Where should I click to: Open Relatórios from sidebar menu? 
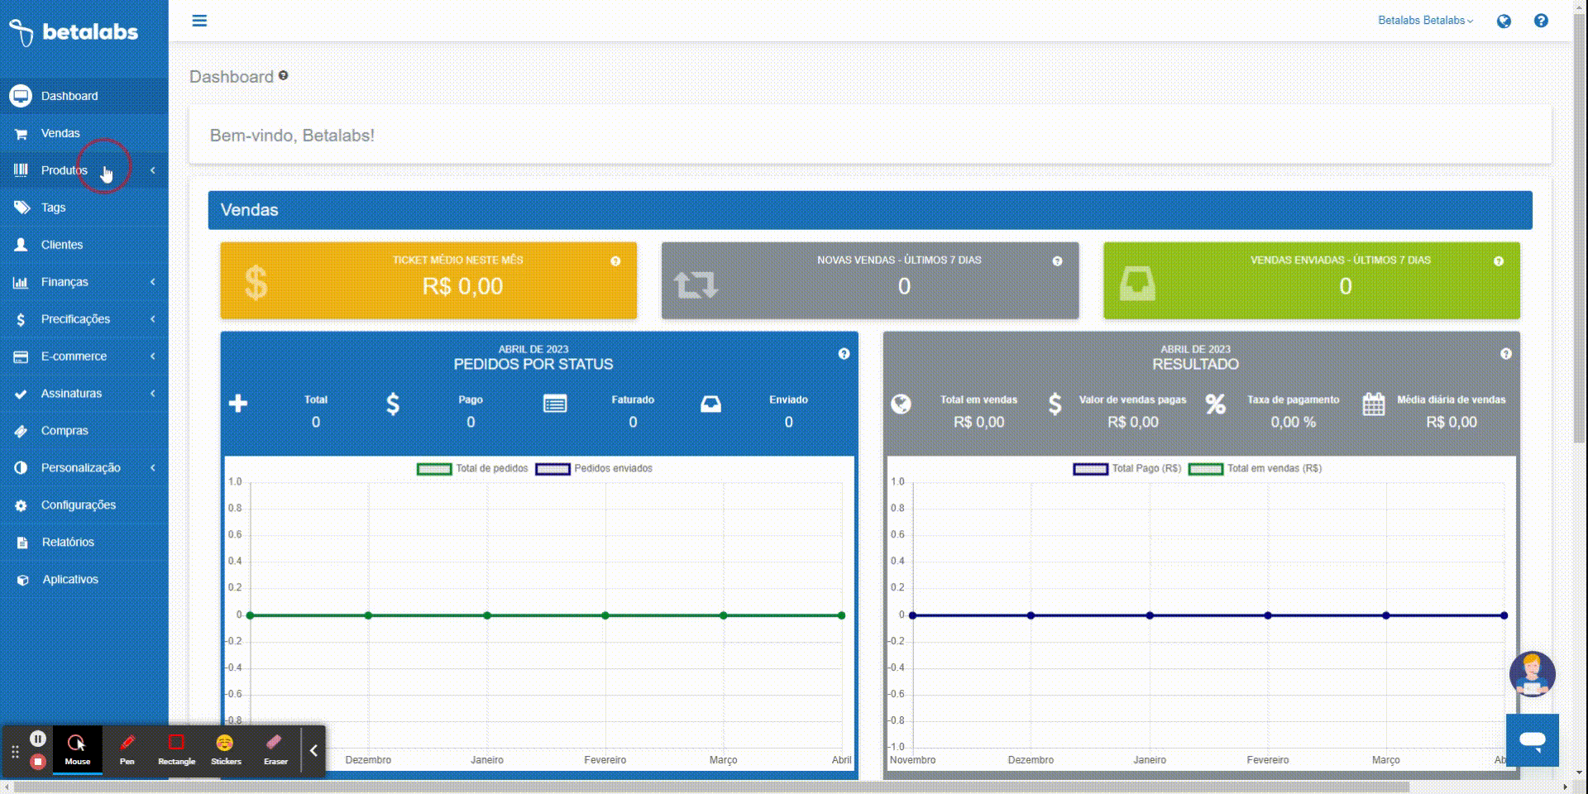pos(68,543)
